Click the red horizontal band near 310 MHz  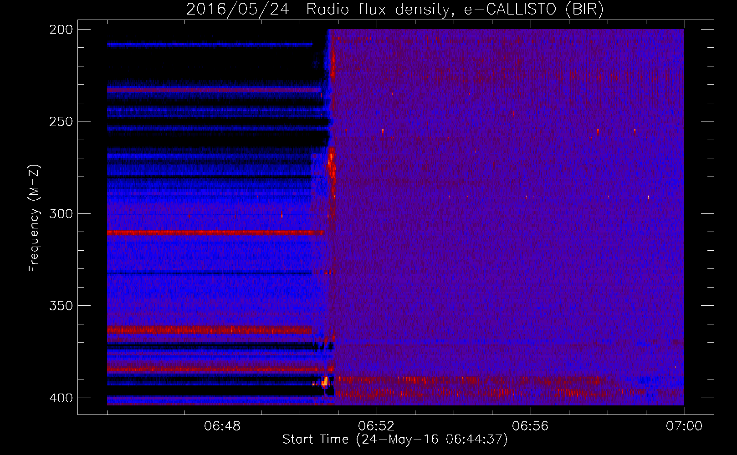[215, 233]
